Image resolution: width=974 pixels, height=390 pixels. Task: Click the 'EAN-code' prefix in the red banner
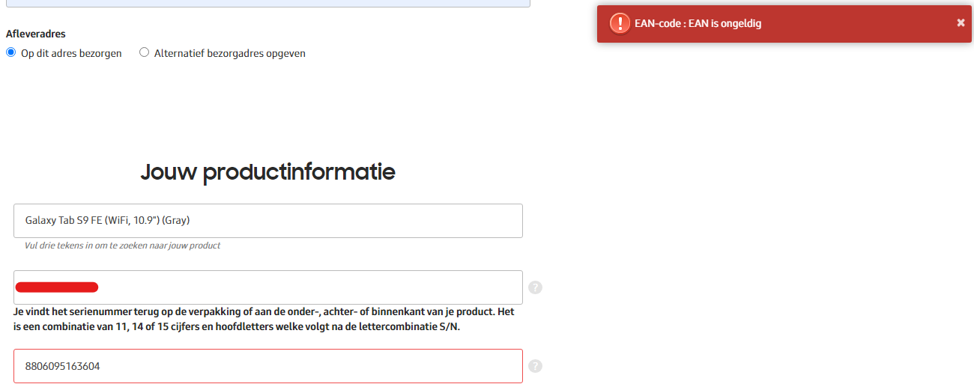657,24
